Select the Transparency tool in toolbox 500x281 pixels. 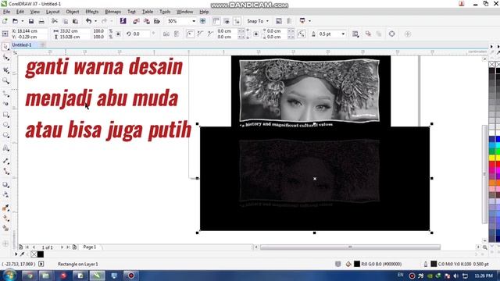5,194
